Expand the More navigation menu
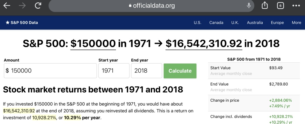This screenshot has height=124, width=305. pos(296,23)
